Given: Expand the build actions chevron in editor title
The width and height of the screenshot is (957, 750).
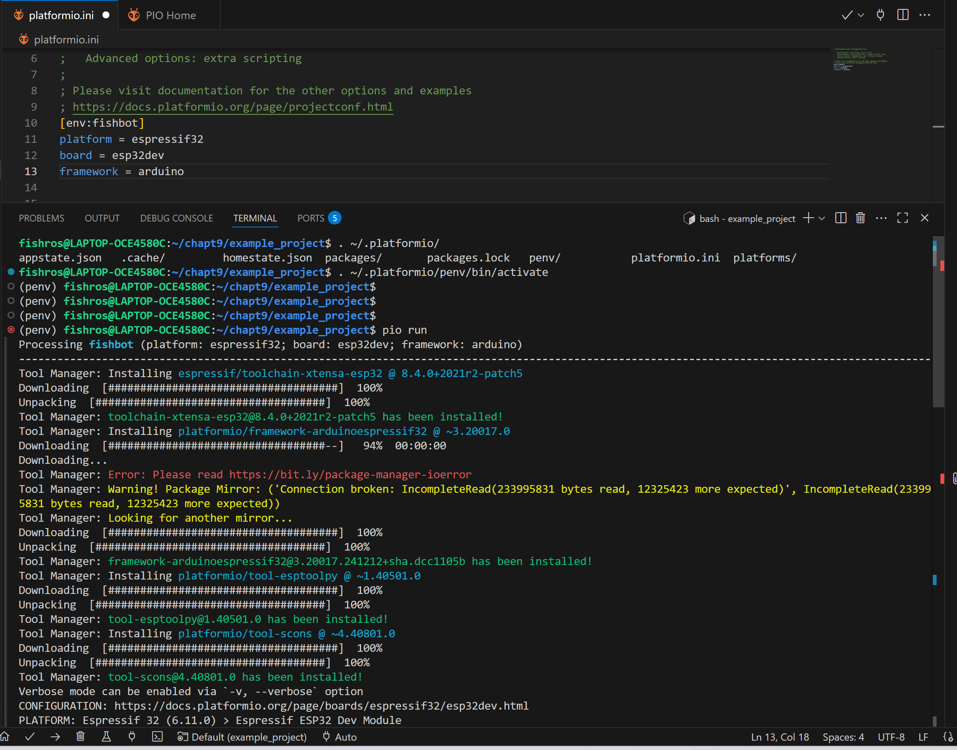Looking at the screenshot, I should point(861,15).
